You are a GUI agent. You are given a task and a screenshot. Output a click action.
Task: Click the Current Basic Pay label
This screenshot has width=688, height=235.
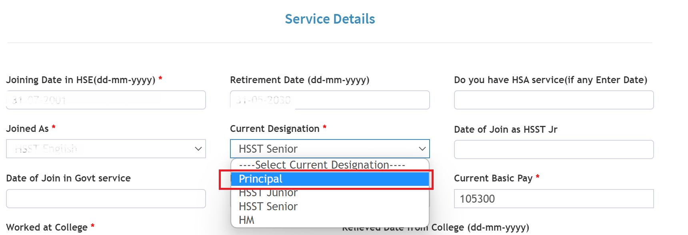point(493,178)
